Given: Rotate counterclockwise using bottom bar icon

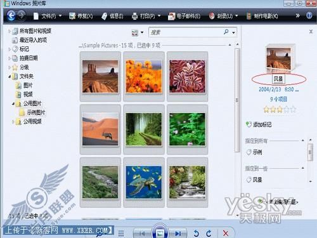Looking at the screenshot, I should point(196,234).
